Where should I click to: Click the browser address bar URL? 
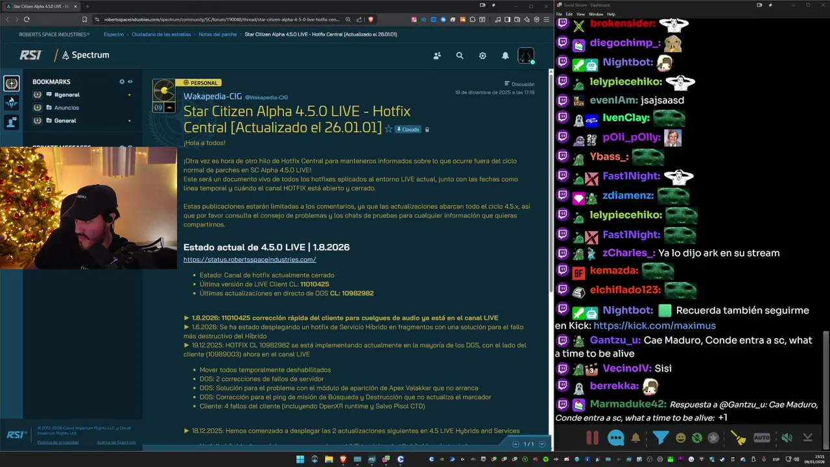tap(222, 19)
